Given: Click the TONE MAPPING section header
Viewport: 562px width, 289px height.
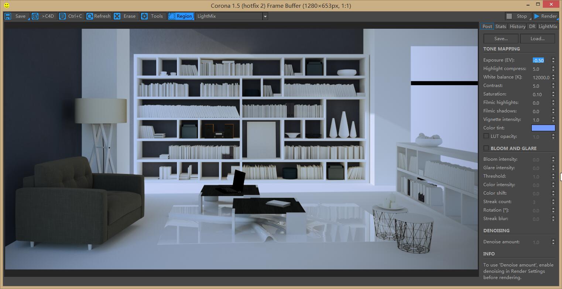Looking at the screenshot, I should click(501, 49).
